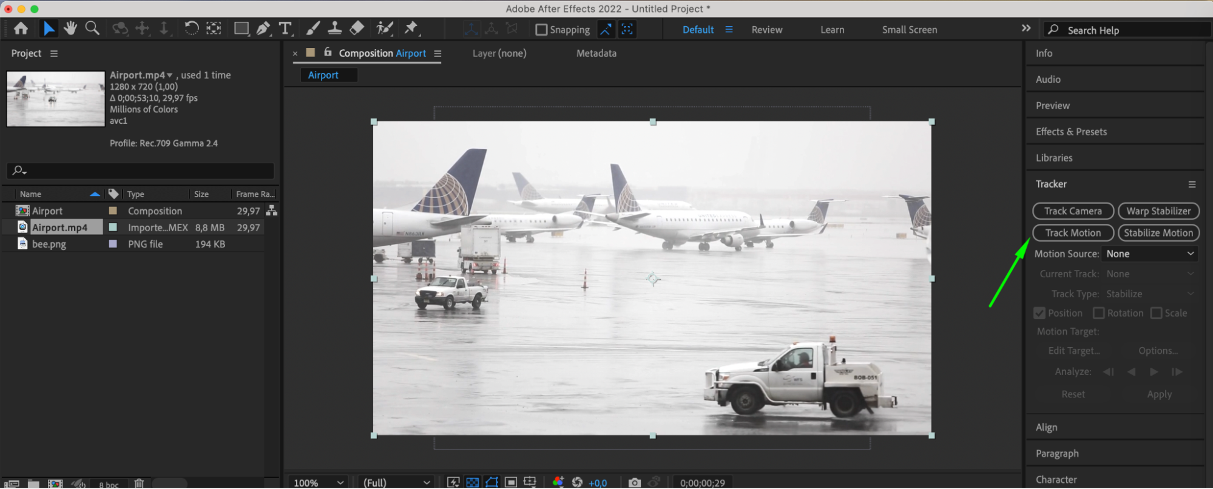Enable the Snapping checkbox

coord(541,30)
